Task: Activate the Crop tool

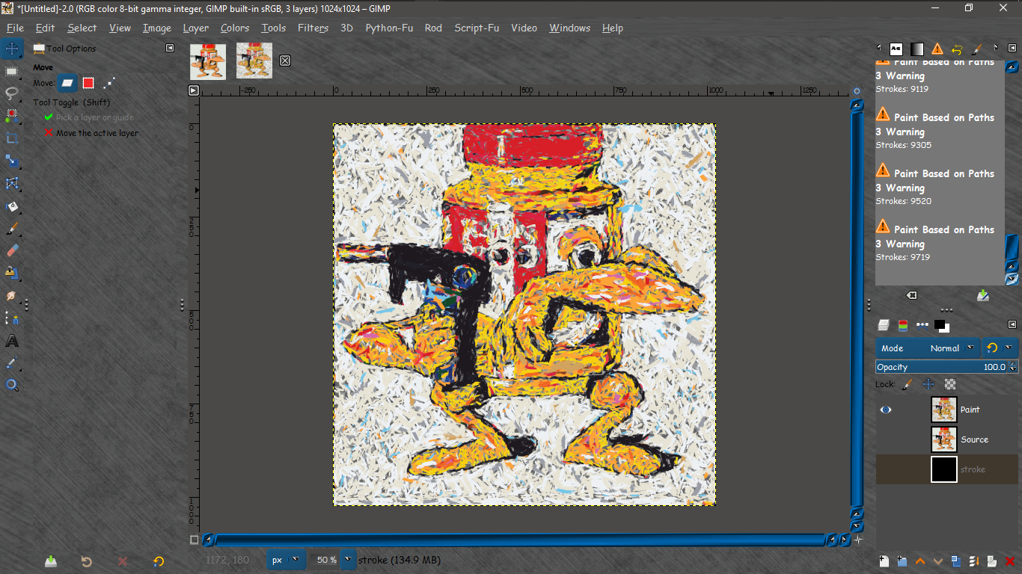Action: click(12, 138)
